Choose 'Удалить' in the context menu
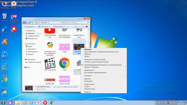This screenshot has width=187, height=105. point(87,87)
